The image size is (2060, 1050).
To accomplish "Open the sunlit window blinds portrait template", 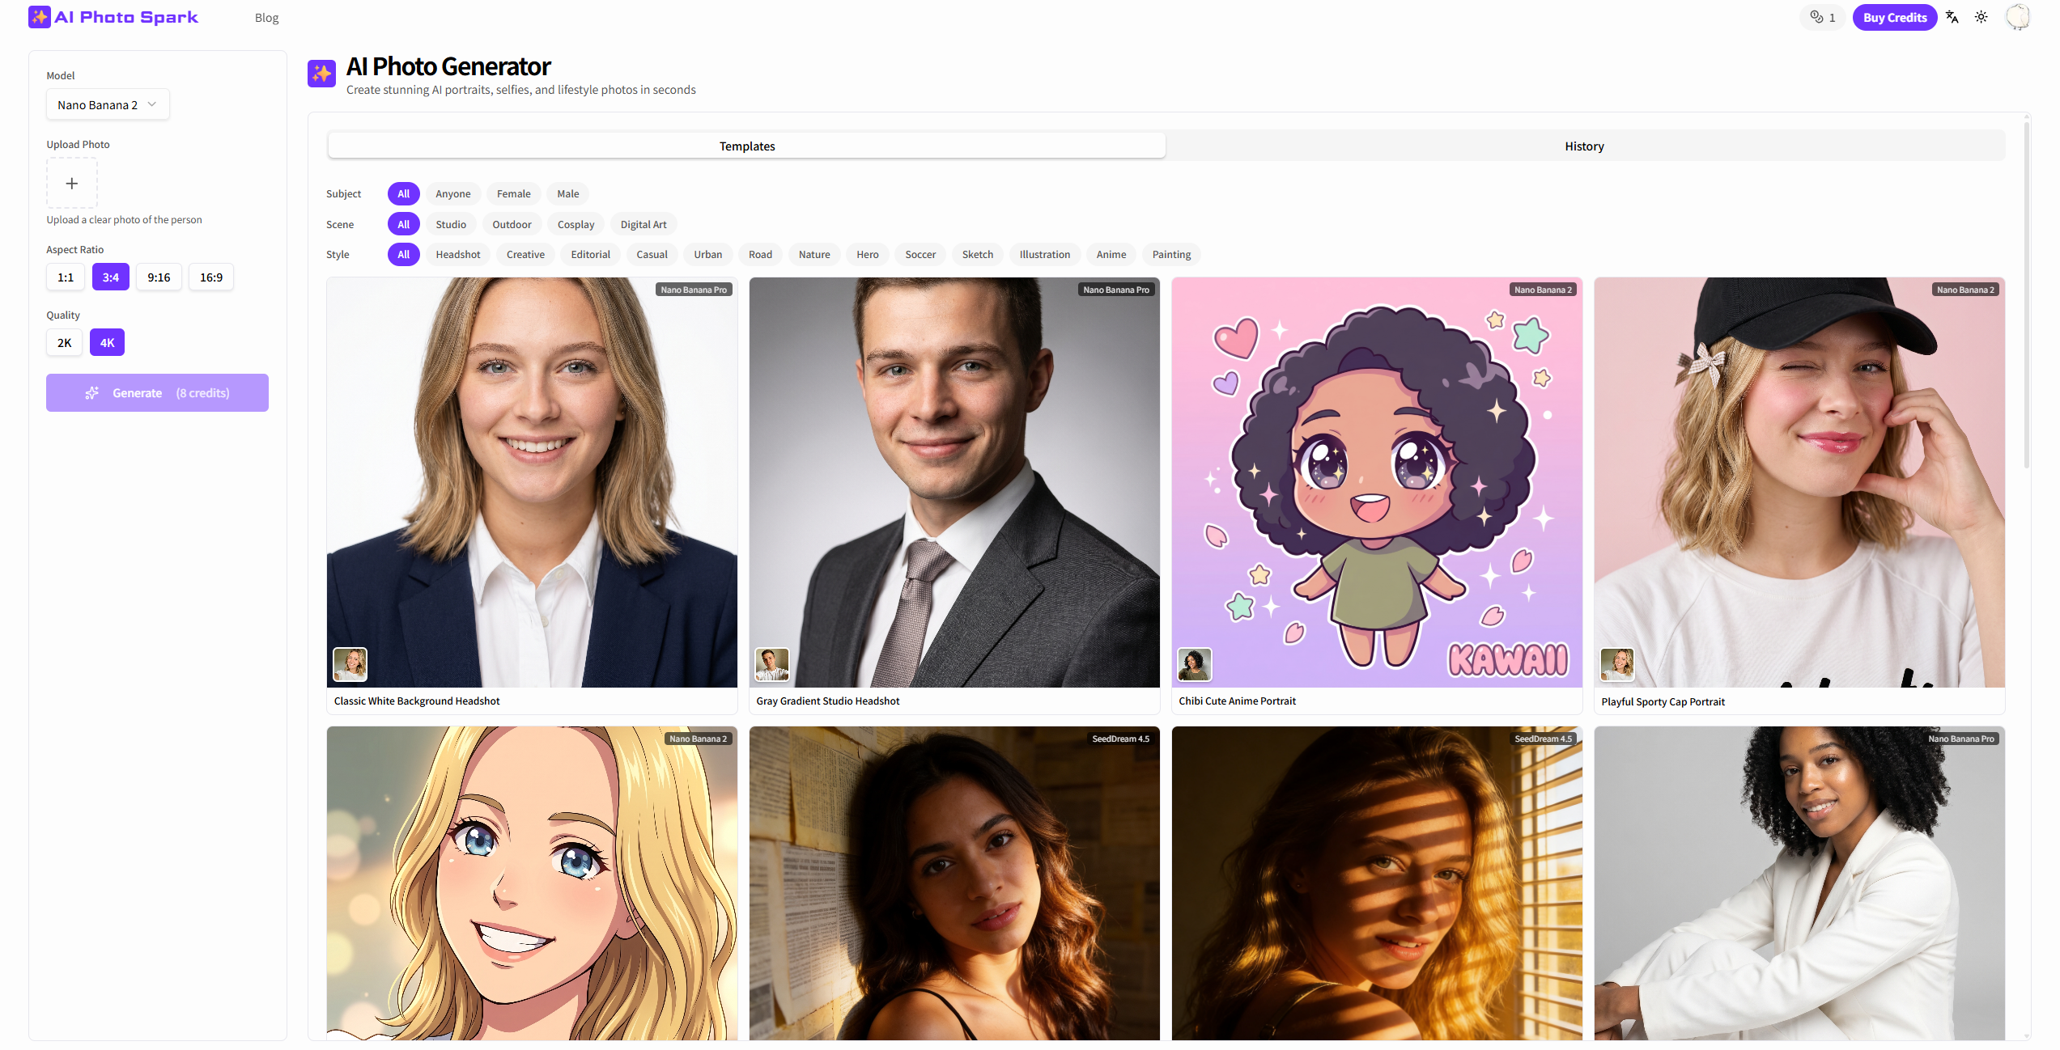I will tap(1377, 883).
